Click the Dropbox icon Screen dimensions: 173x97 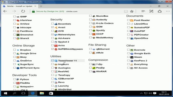(18, 50)
